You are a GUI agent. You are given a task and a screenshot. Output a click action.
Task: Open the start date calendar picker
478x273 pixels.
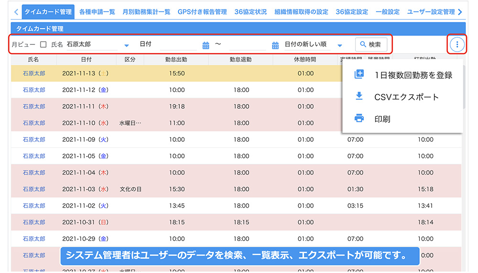(x=206, y=45)
